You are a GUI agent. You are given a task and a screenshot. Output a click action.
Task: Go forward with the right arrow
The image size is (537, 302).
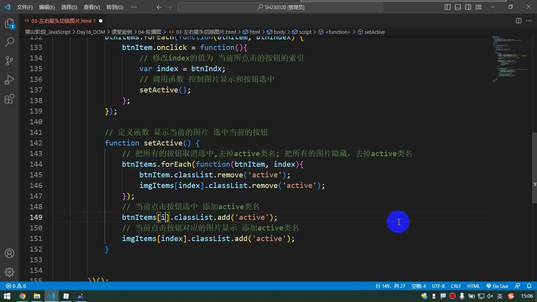point(170,7)
